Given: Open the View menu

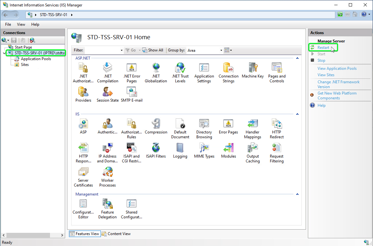Looking at the screenshot, I should [x=21, y=24].
